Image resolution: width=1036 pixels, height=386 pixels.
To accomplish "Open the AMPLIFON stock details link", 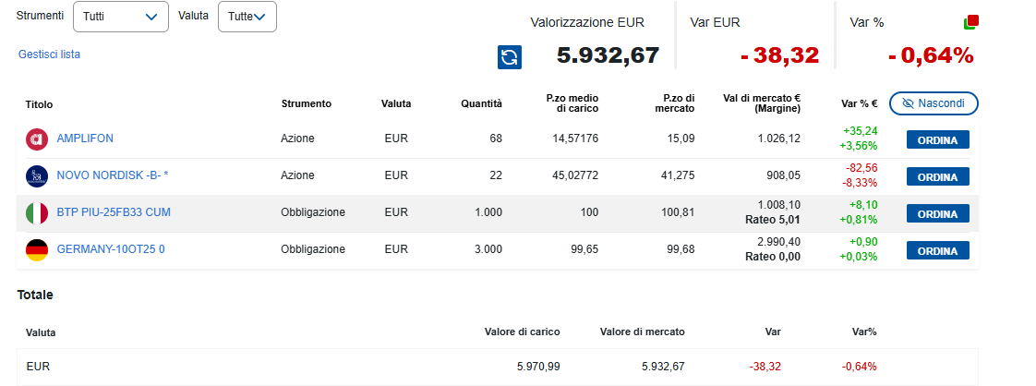I will coord(85,139).
